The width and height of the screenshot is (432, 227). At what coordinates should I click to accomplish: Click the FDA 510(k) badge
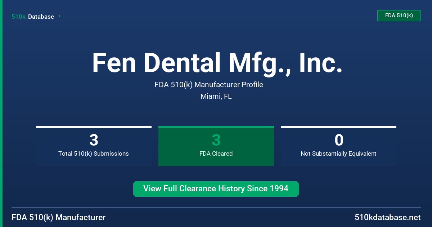(x=399, y=15)
